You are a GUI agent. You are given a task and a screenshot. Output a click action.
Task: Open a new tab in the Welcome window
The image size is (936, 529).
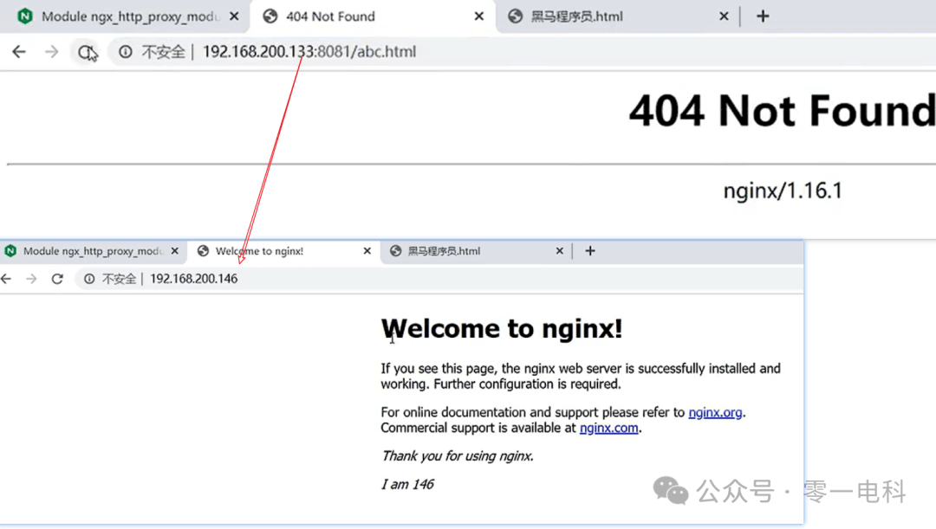click(x=590, y=251)
